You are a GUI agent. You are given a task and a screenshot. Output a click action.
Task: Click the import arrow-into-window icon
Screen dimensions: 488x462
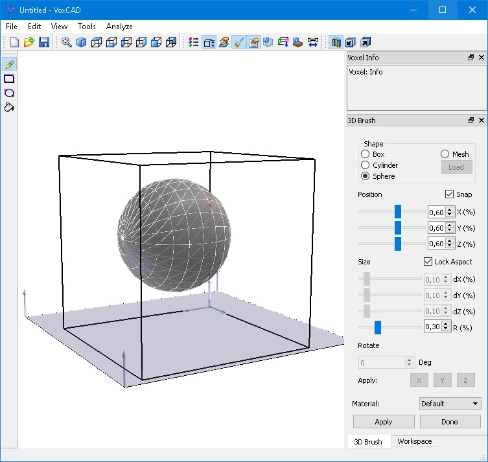coord(351,42)
